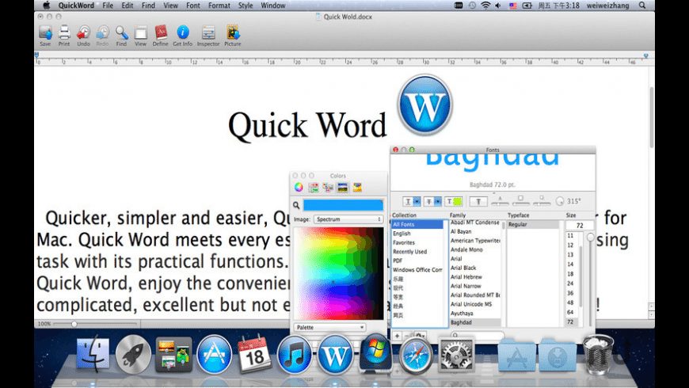Click the spectrum color image
Screen dimensions: 689x388
click(338, 273)
